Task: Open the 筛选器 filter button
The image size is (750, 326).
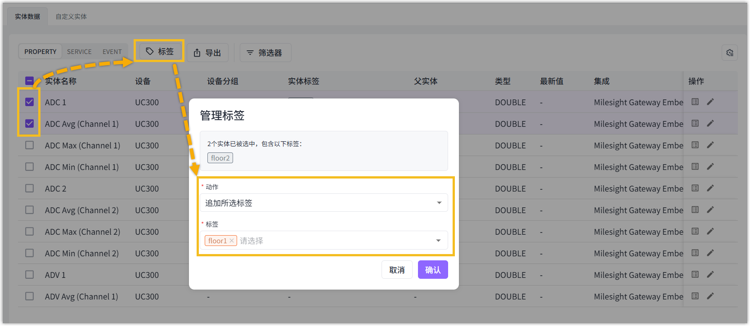Action: (265, 53)
